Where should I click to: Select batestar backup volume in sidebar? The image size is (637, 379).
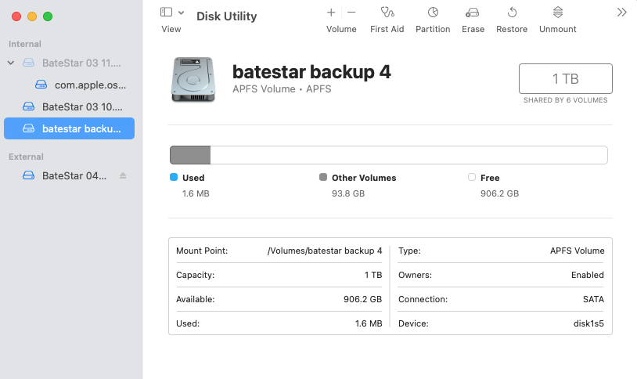tap(69, 128)
